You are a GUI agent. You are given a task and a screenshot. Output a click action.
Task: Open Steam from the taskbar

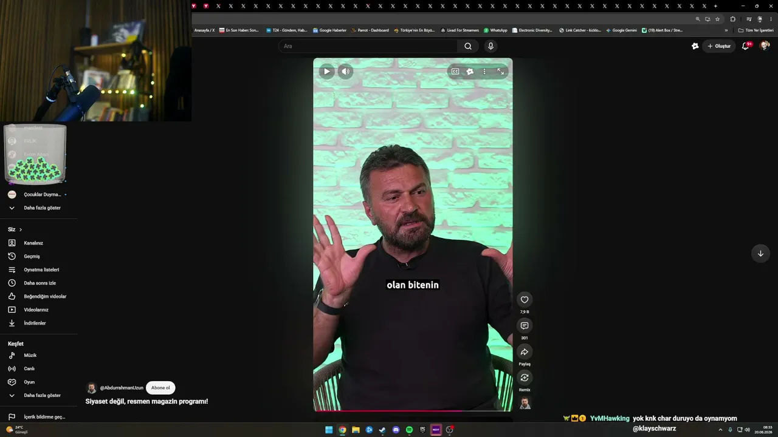pos(382,430)
